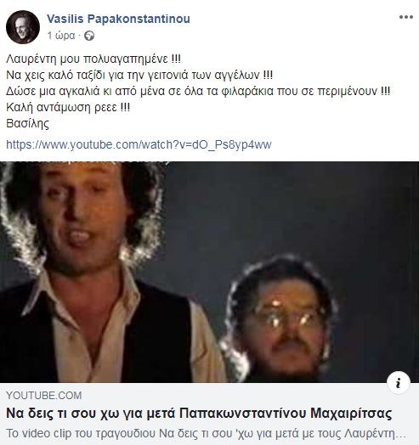Open the Vasilis Papakonstantinou profile name link

(x=118, y=19)
